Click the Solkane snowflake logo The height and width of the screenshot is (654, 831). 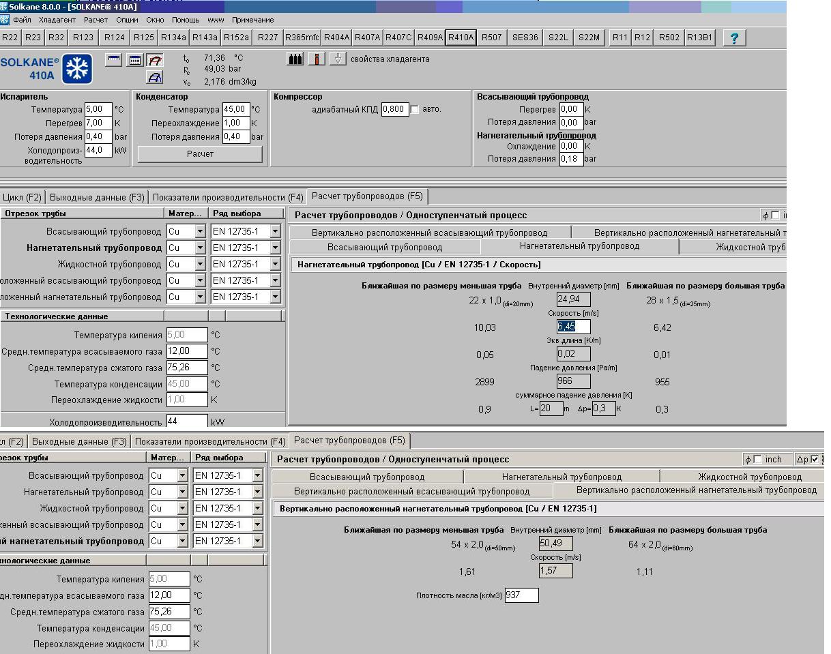pos(77,68)
